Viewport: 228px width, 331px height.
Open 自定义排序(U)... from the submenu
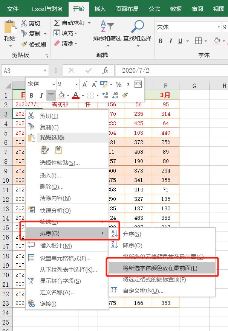162,291
